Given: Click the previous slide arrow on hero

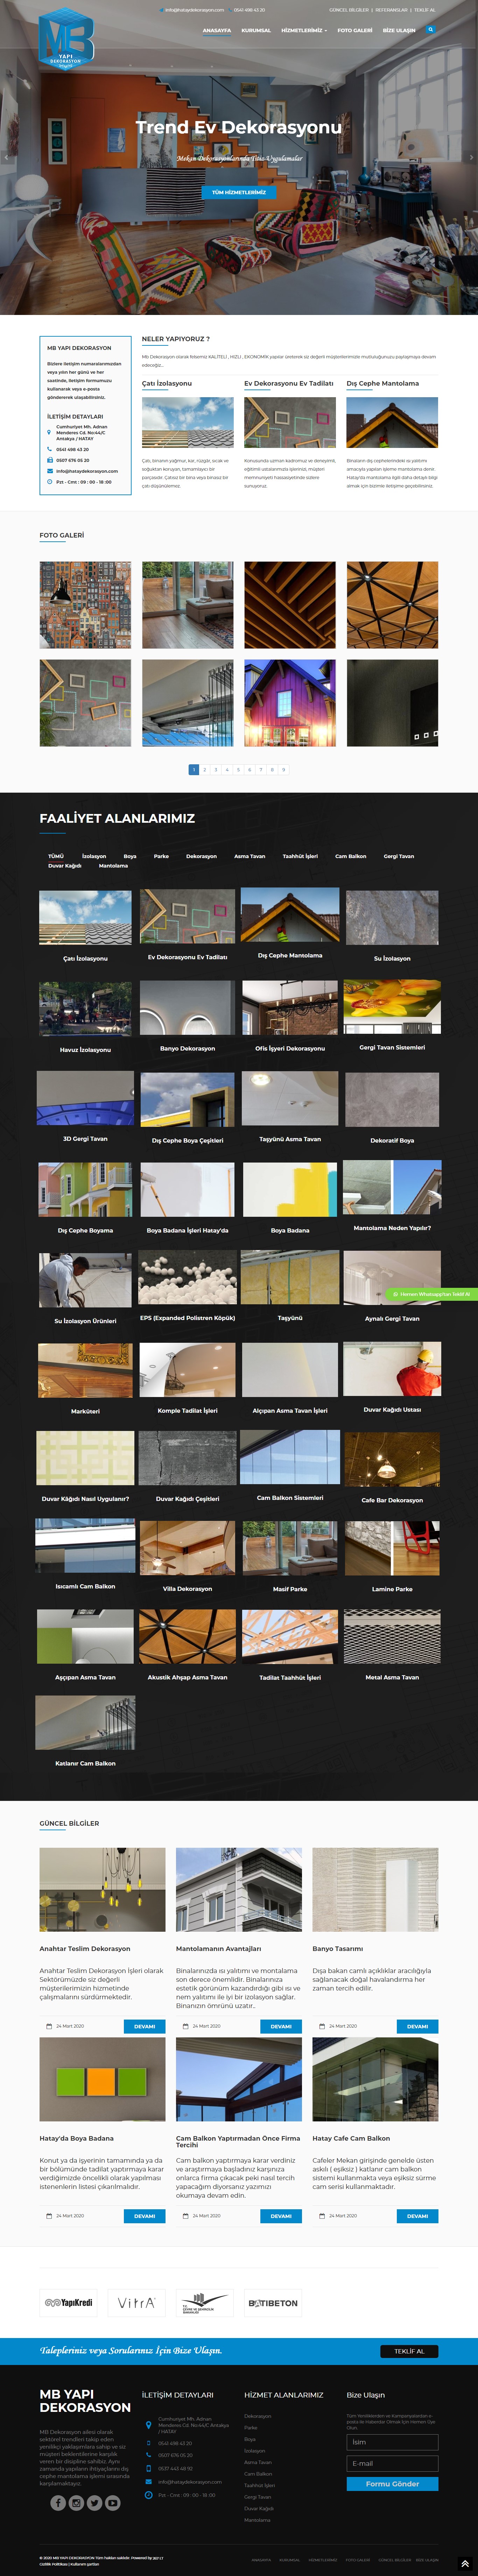Looking at the screenshot, I should click(x=6, y=157).
